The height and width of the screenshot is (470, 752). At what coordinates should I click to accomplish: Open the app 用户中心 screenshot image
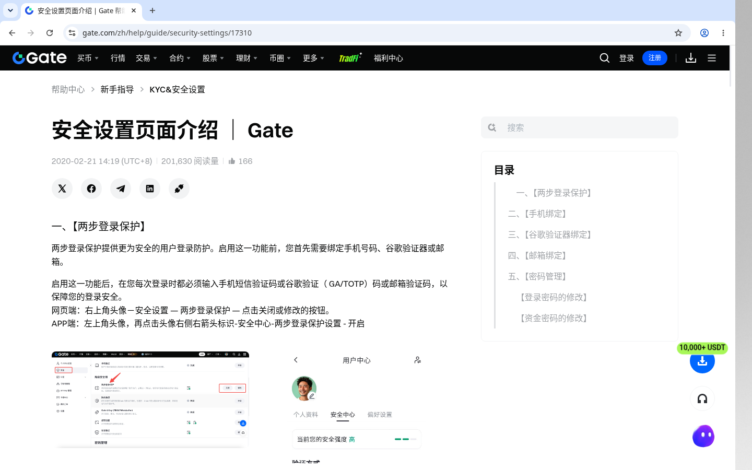tap(357, 407)
